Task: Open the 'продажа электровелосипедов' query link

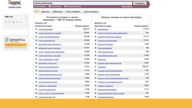Action: (110, 71)
